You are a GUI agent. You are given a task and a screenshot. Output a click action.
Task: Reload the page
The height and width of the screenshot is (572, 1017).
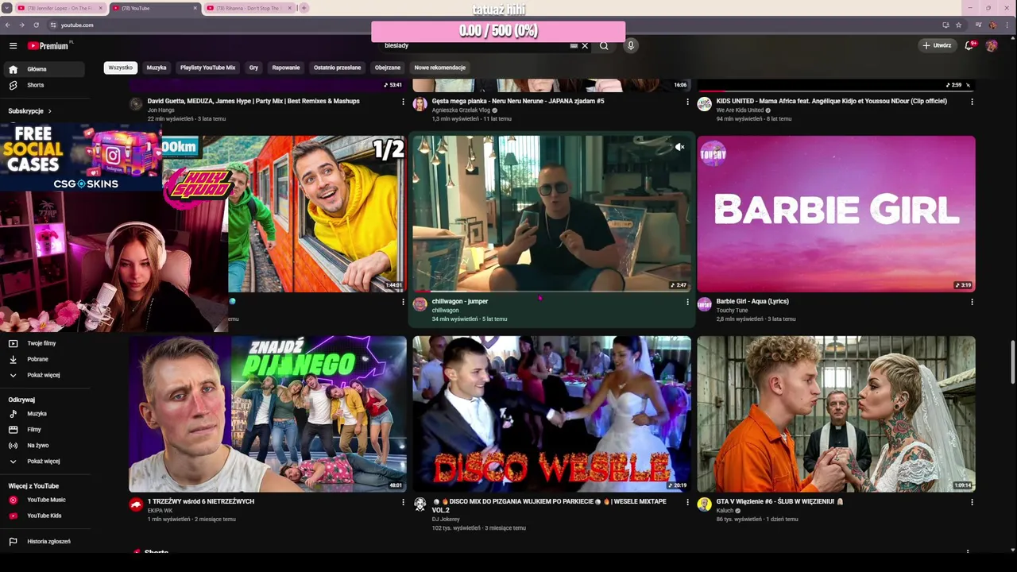pyautogui.click(x=36, y=25)
